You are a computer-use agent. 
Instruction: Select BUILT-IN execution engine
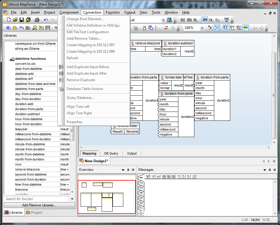point(227,20)
